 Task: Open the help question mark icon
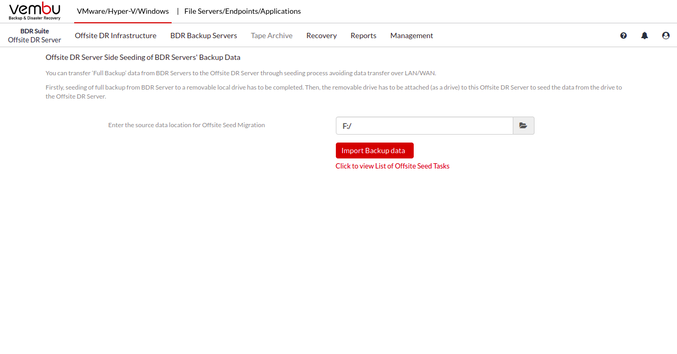point(623,36)
